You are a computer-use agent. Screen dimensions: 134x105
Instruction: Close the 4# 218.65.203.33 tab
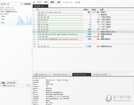[x=70, y=75]
